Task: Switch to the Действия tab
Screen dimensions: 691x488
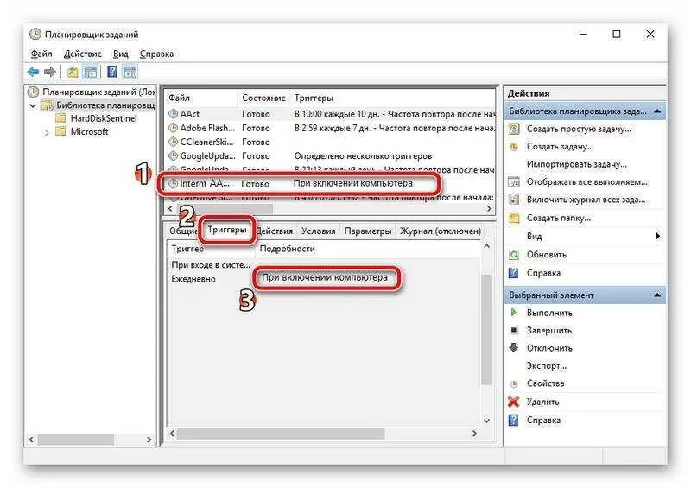Action: [x=275, y=231]
